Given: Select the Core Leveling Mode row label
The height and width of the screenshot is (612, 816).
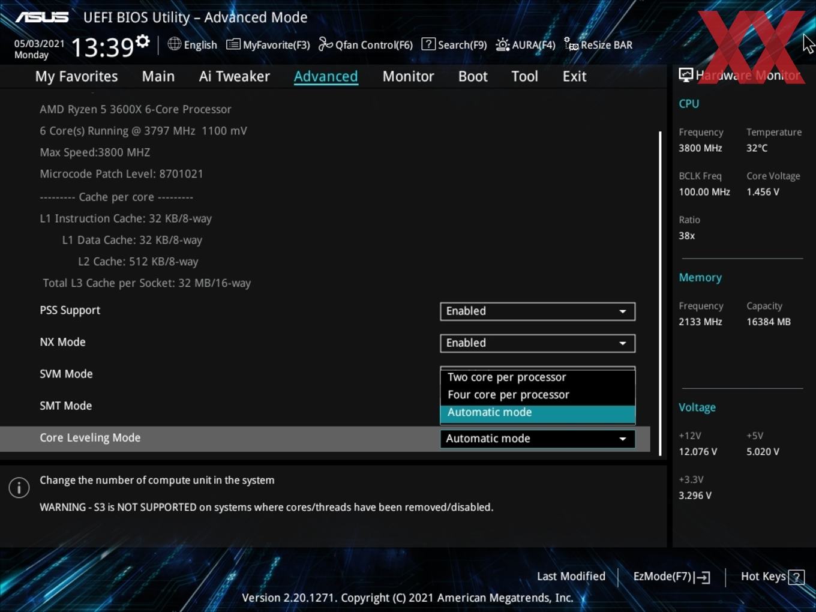Looking at the screenshot, I should (x=90, y=438).
